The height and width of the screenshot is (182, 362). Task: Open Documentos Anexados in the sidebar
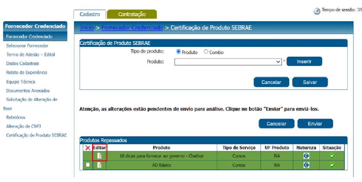point(28,90)
